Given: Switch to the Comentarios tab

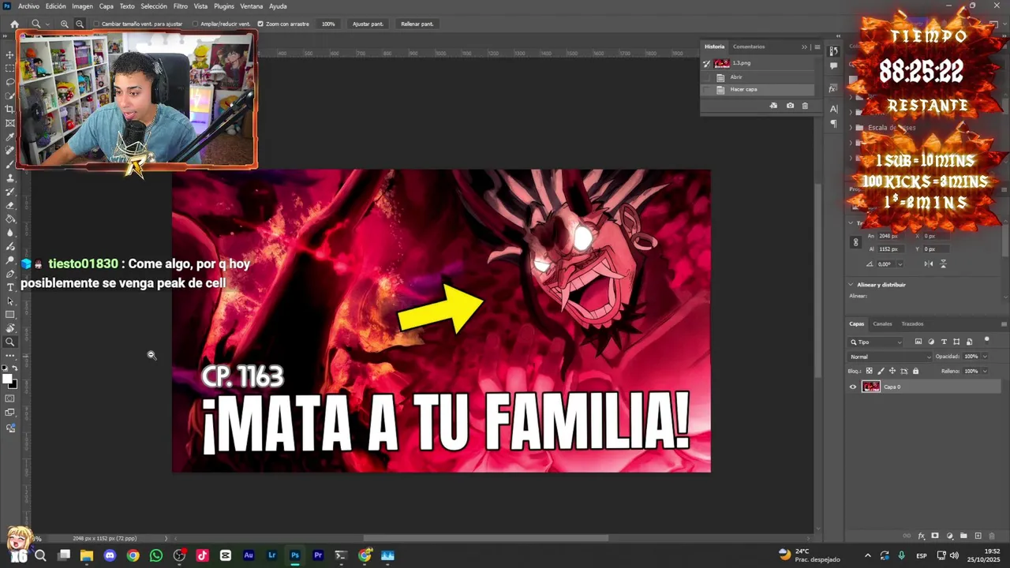Looking at the screenshot, I should tap(749, 47).
